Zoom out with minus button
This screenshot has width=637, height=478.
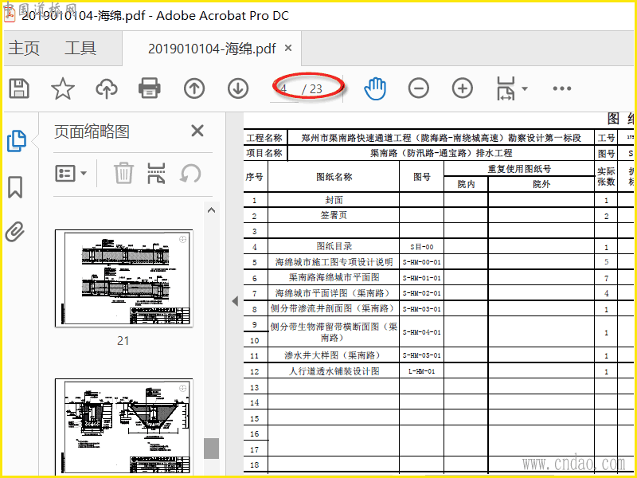pyautogui.click(x=419, y=88)
